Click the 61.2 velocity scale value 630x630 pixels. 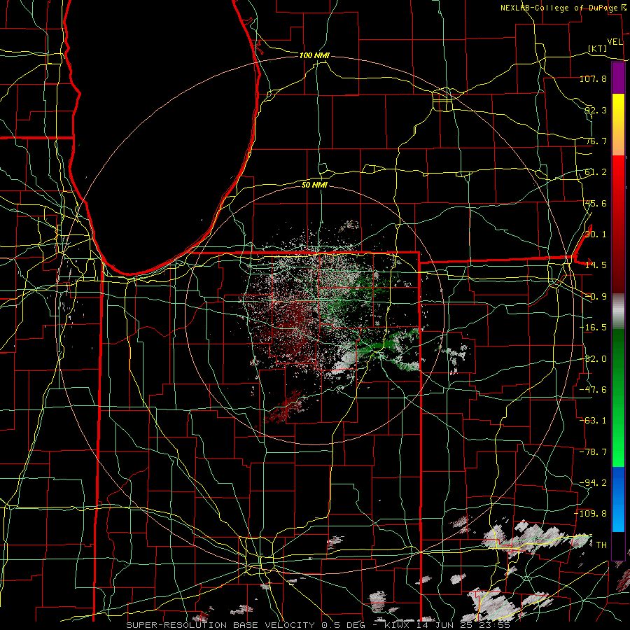596,172
